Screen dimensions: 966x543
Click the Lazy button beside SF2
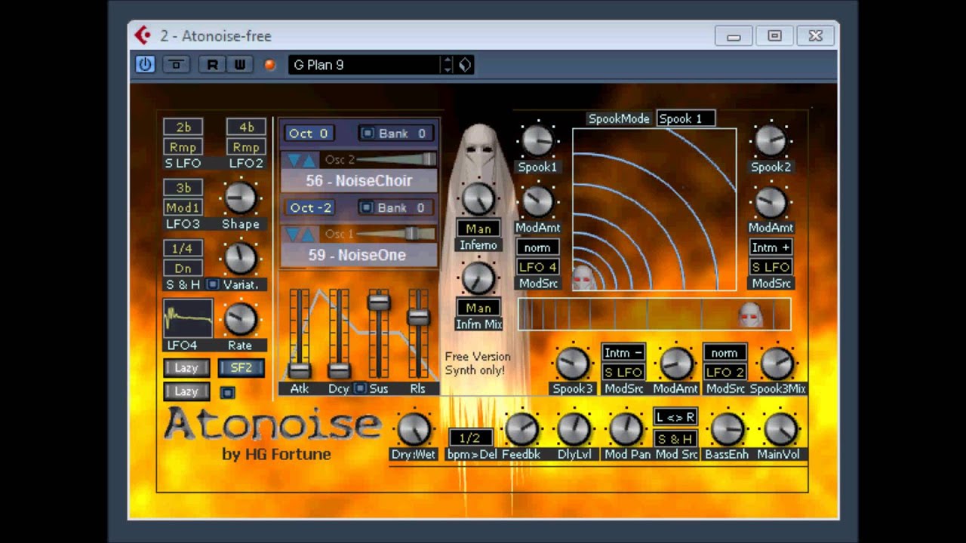click(x=186, y=368)
